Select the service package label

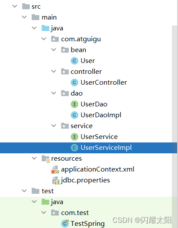pos(81,126)
